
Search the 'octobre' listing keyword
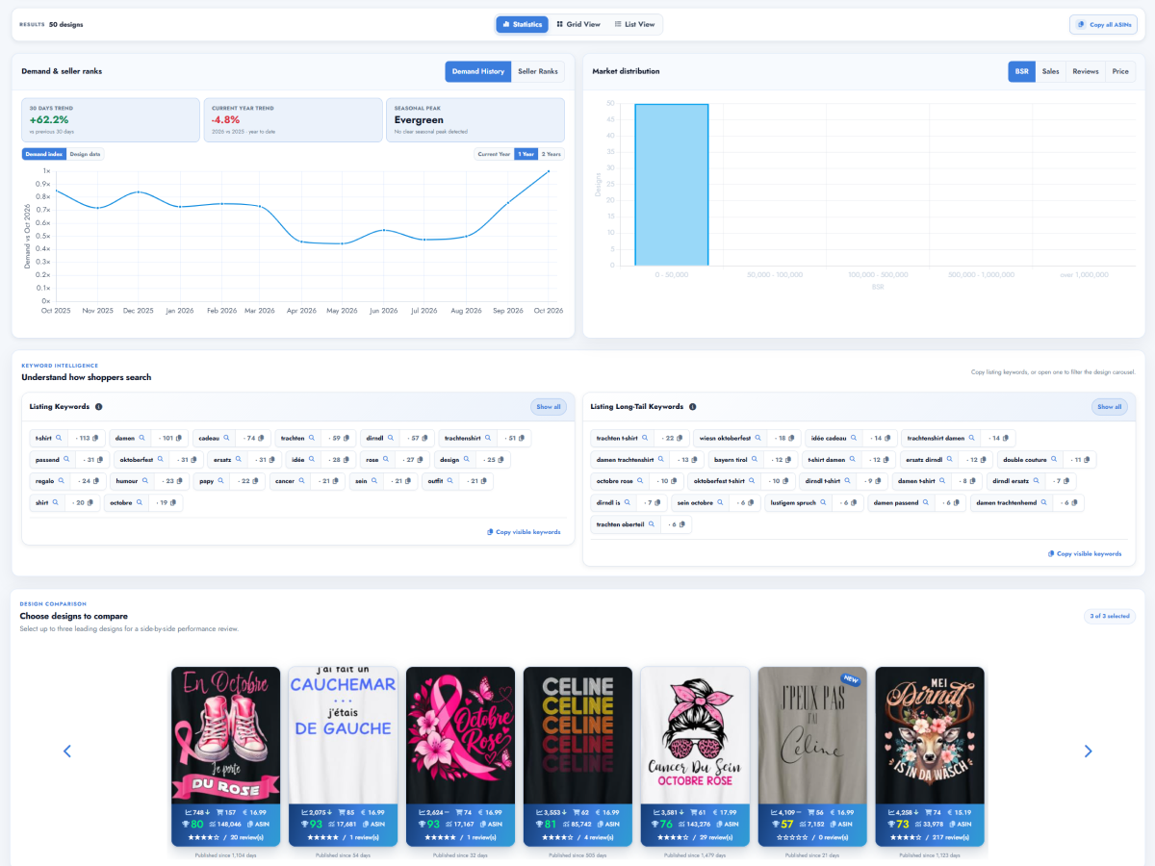[140, 502]
